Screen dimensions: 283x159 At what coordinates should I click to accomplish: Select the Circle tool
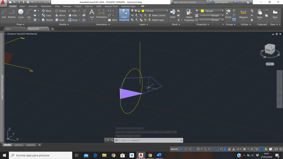(21, 13)
